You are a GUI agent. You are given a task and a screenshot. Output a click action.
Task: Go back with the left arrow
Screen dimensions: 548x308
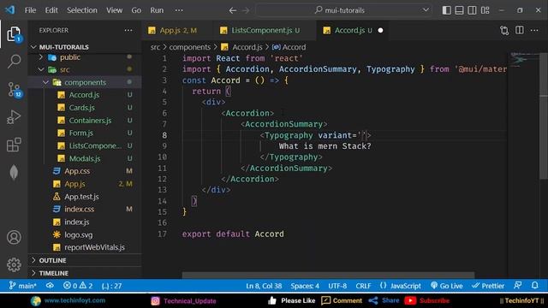pyautogui.click(x=232, y=10)
